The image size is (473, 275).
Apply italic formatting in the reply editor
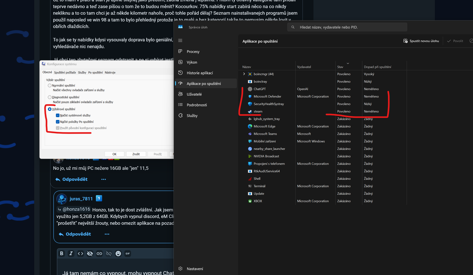click(x=71, y=254)
